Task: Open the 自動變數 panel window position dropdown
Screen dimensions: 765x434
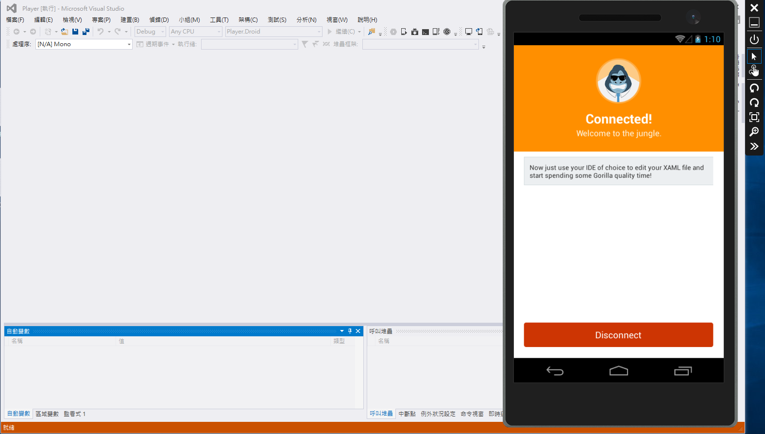Action: tap(342, 331)
